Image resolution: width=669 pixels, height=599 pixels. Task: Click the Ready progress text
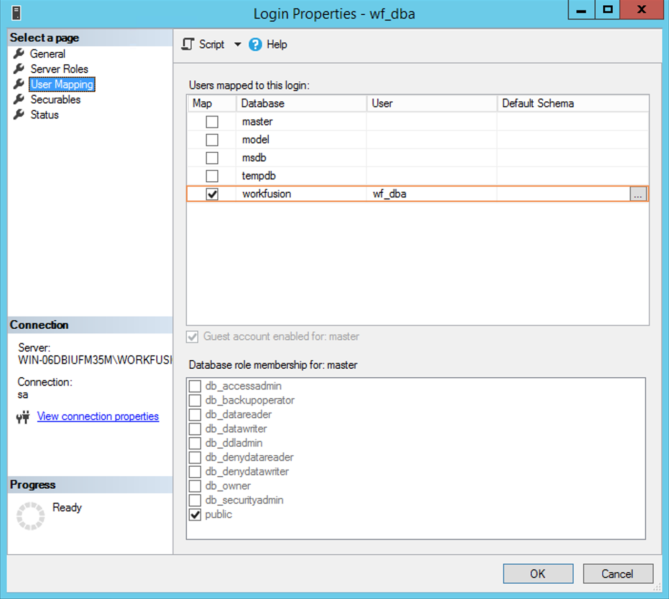67,508
